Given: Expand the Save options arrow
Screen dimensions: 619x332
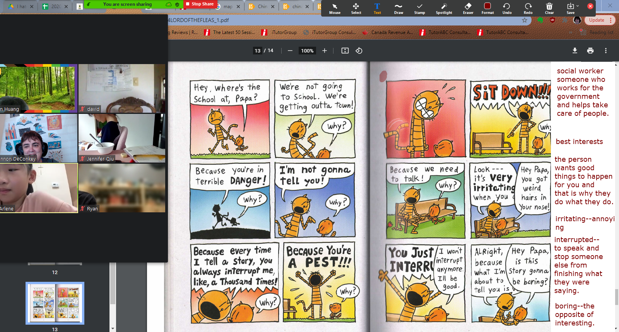Looking at the screenshot, I should tap(578, 6).
